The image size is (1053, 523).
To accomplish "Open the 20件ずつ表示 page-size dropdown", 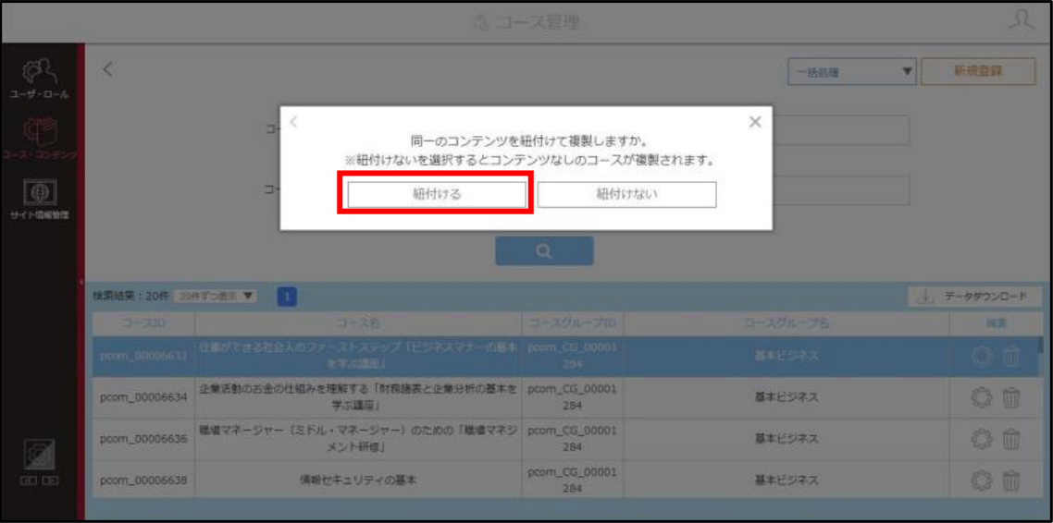I will pos(215,296).
